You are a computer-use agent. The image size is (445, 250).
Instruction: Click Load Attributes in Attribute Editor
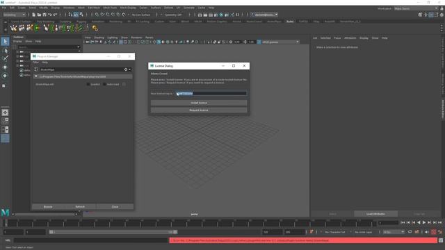tap(375, 214)
